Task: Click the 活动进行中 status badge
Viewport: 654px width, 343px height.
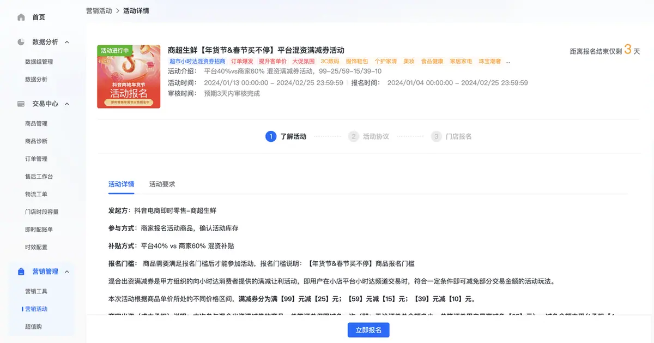Action: coord(114,51)
